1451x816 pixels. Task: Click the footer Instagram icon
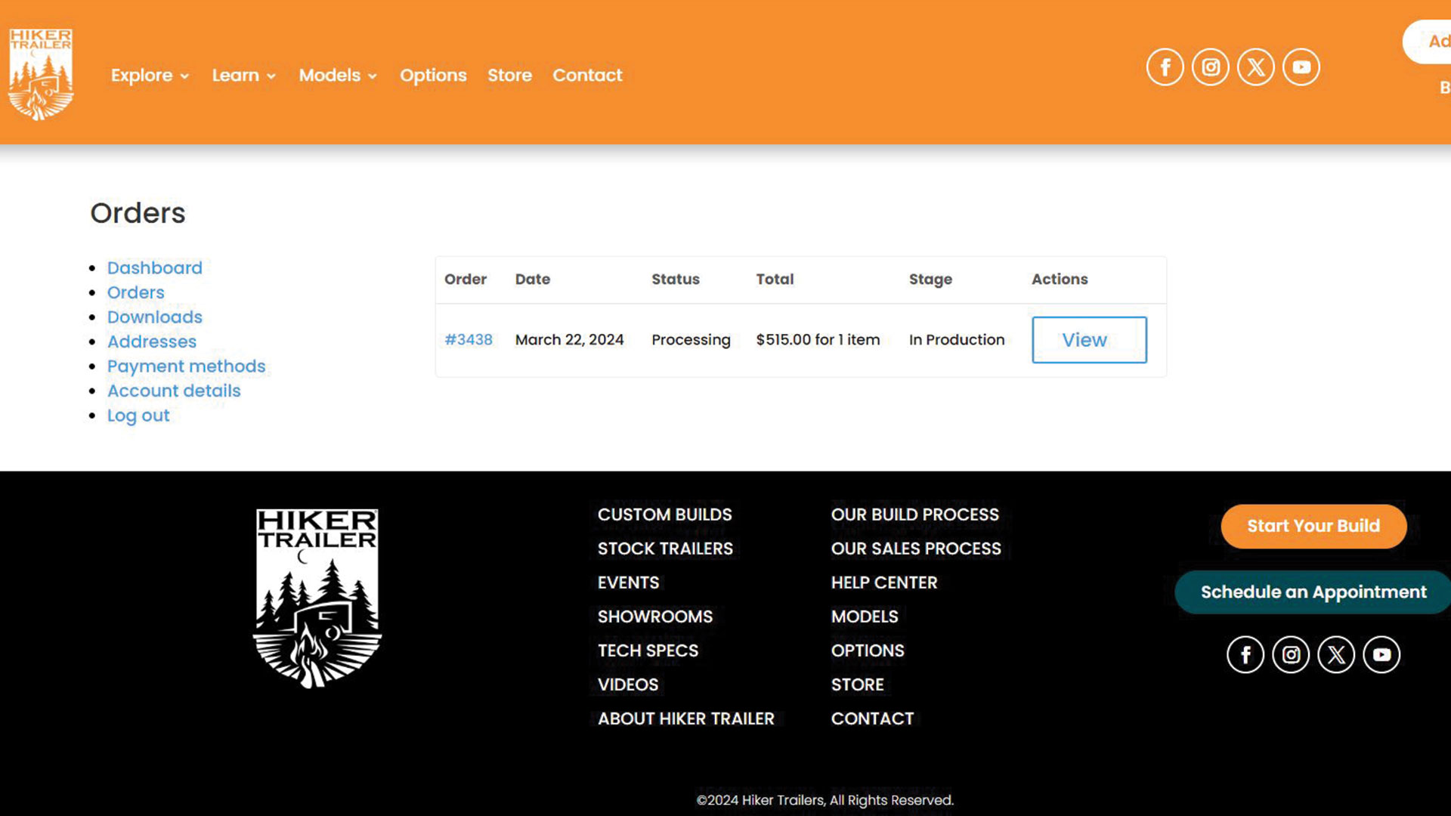click(1291, 654)
